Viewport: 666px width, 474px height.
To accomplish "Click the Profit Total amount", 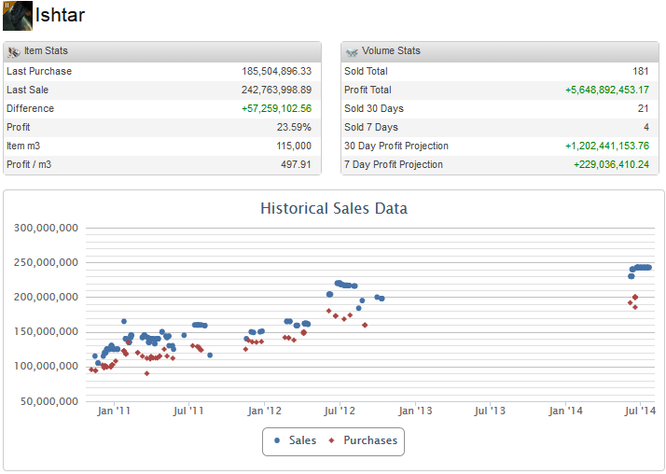I will click(606, 90).
